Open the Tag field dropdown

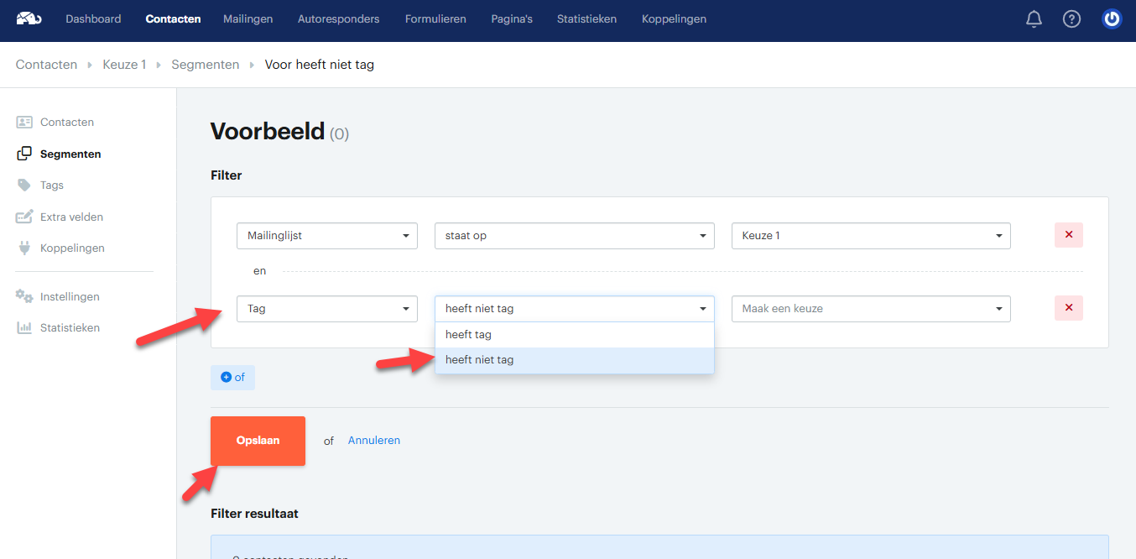[x=327, y=309]
